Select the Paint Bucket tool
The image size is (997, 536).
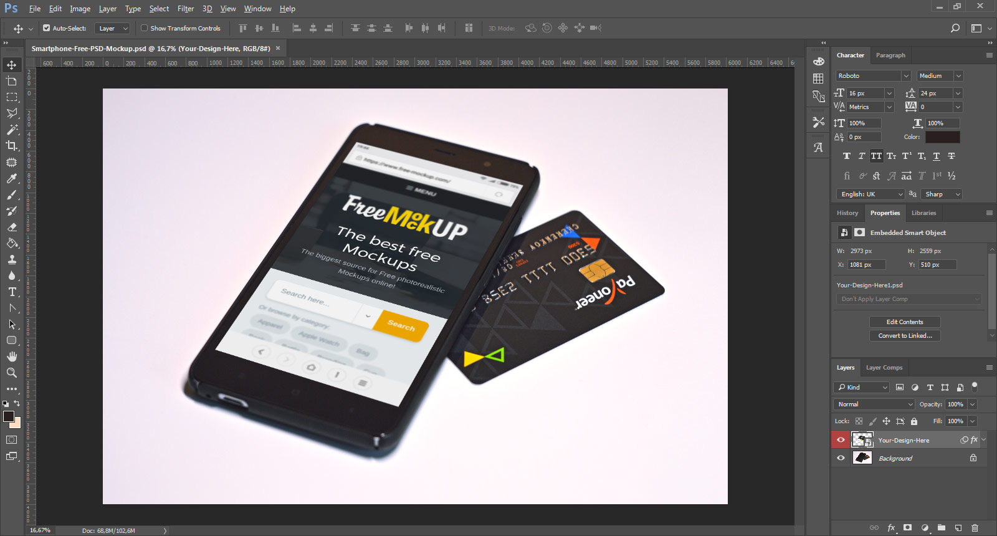(12, 243)
